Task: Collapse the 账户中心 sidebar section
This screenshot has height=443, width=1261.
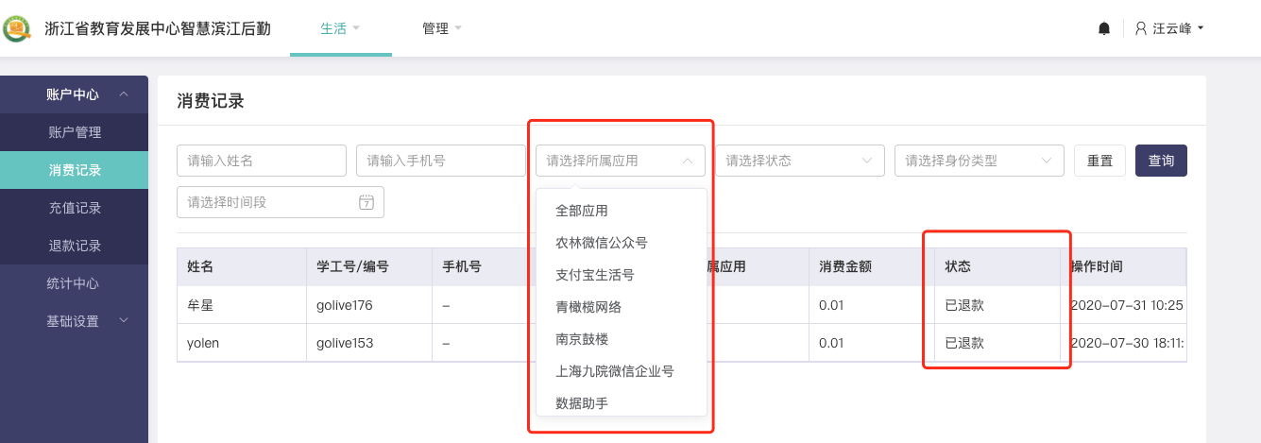Action: [123, 94]
